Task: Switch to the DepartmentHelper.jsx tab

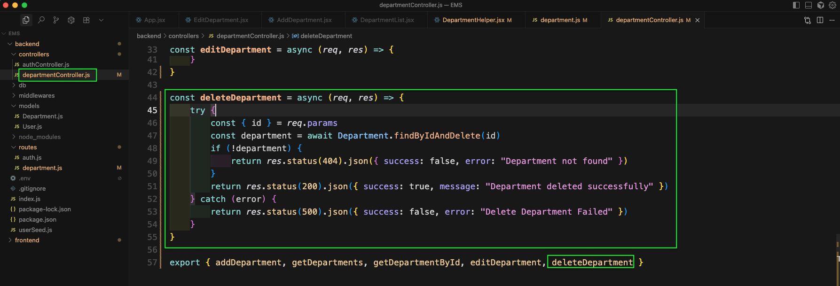Action: click(473, 20)
